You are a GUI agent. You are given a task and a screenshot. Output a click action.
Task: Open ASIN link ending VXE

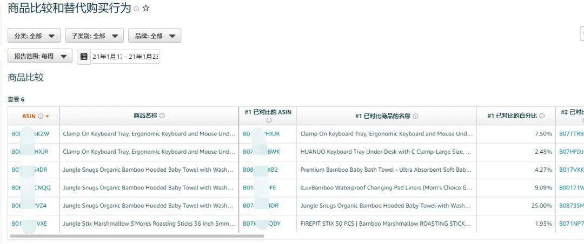click(29, 223)
